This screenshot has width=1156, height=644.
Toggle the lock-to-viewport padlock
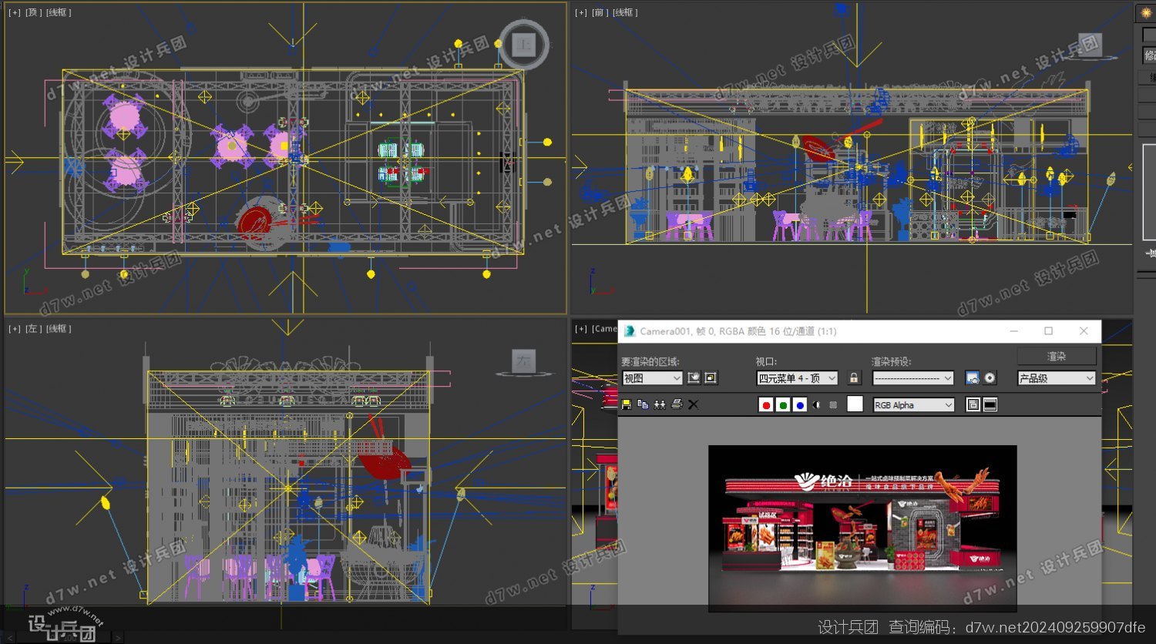pyautogui.click(x=853, y=377)
